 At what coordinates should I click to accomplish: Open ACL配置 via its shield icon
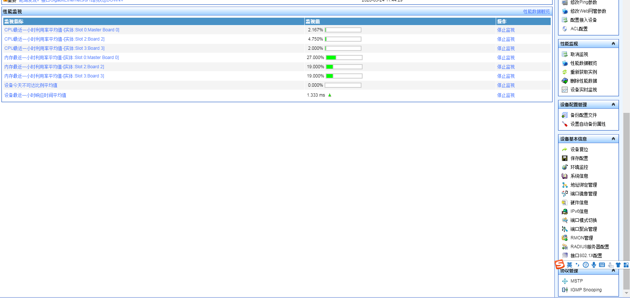[x=564, y=29]
